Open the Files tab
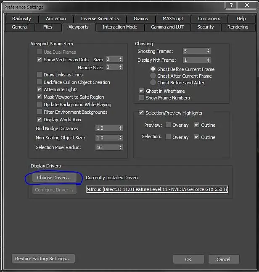The image size is (259, 272). coord(48,27)
